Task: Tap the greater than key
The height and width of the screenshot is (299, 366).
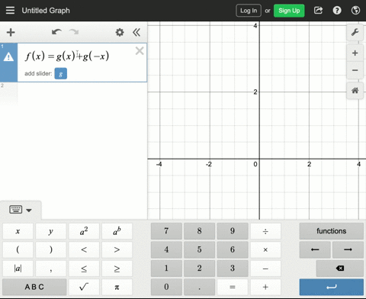Action: 117,249
